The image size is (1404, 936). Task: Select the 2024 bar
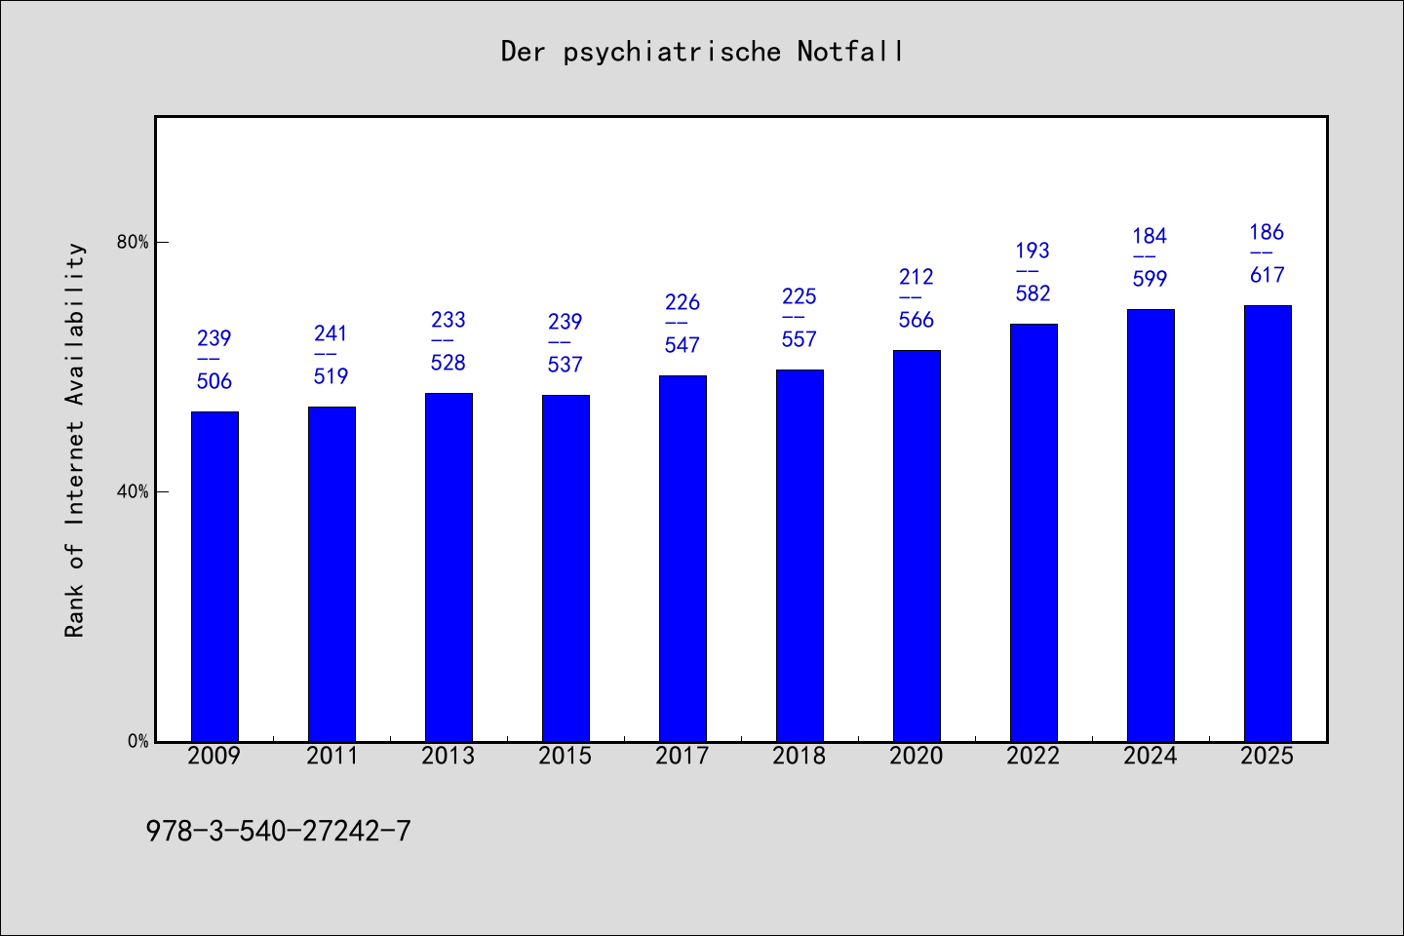(1150, 526)
